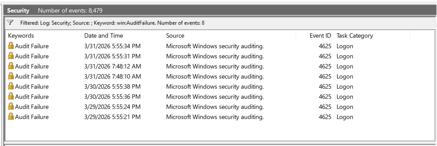Sort by Date and Time column header
The width and height of the screenshot is (437, 146).
point(122,36)
